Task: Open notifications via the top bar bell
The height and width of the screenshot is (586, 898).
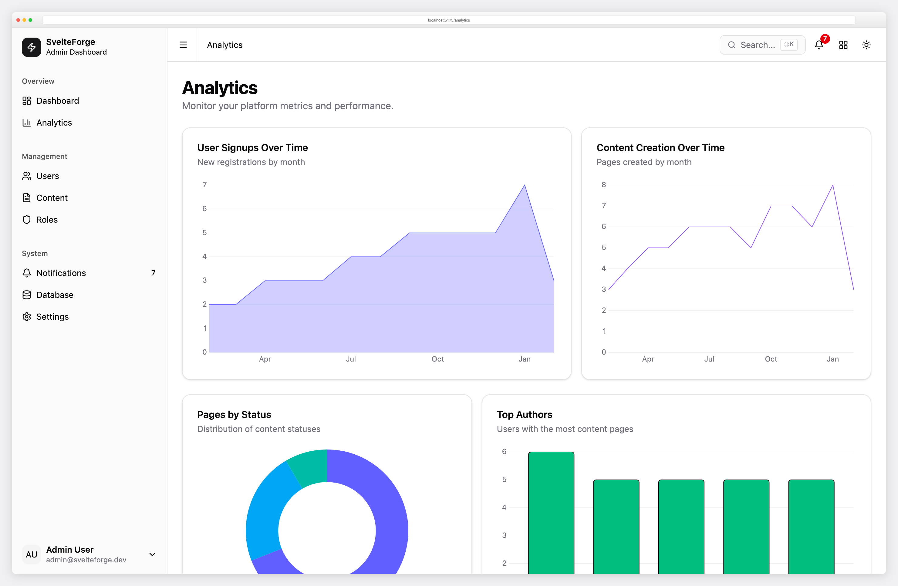Action: pos(819,45)
